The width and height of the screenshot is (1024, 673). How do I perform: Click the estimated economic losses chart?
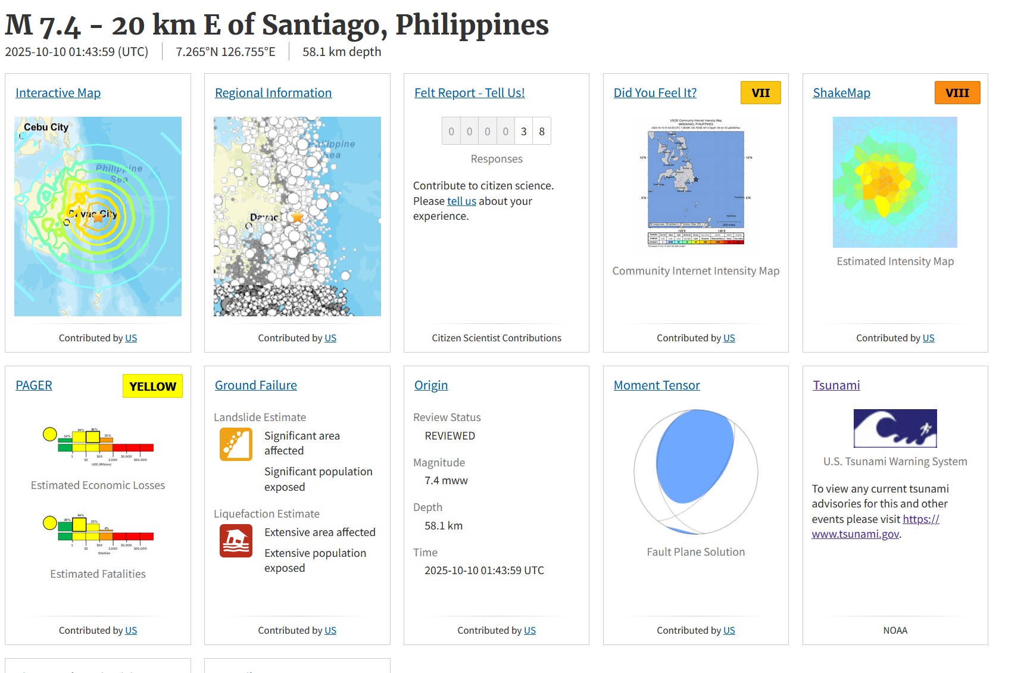point(98,445)
